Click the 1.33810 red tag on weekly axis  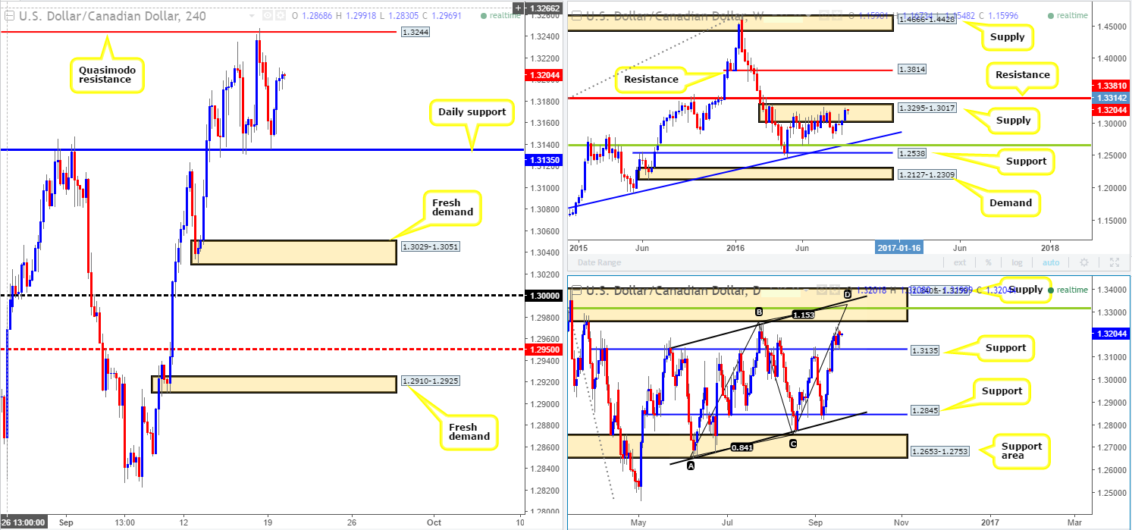click(1111, 86)
